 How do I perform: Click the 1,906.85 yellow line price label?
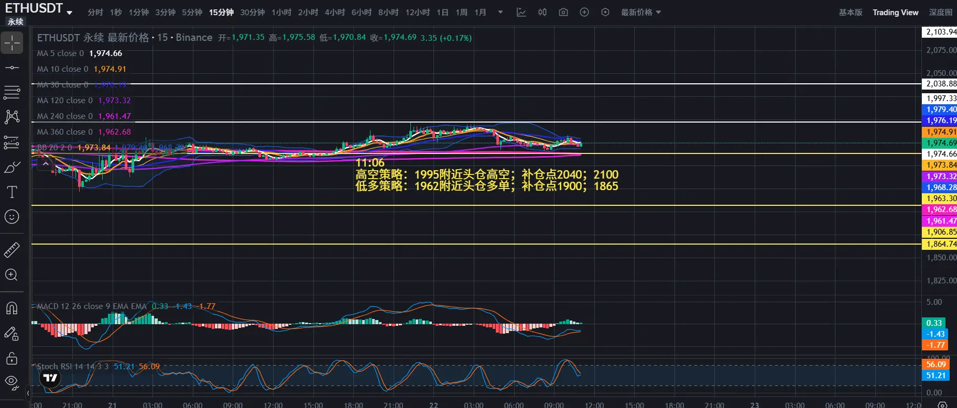point(940,232)
